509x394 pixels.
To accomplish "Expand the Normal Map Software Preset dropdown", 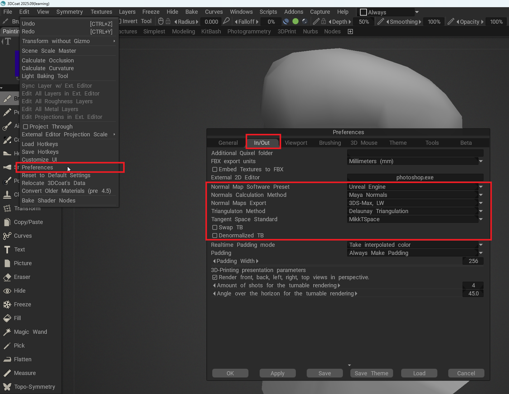I will [x=481, y=187].
